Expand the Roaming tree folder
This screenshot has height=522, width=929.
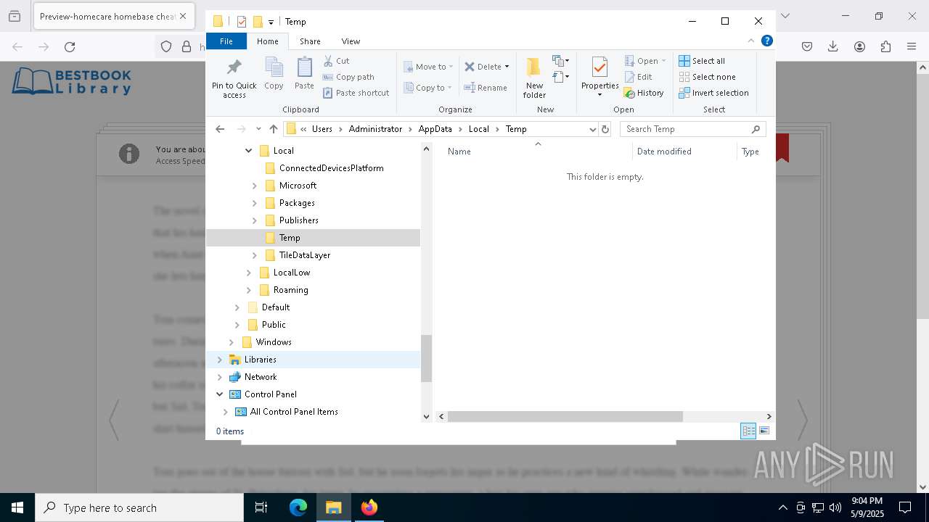(x=249, y=290)
